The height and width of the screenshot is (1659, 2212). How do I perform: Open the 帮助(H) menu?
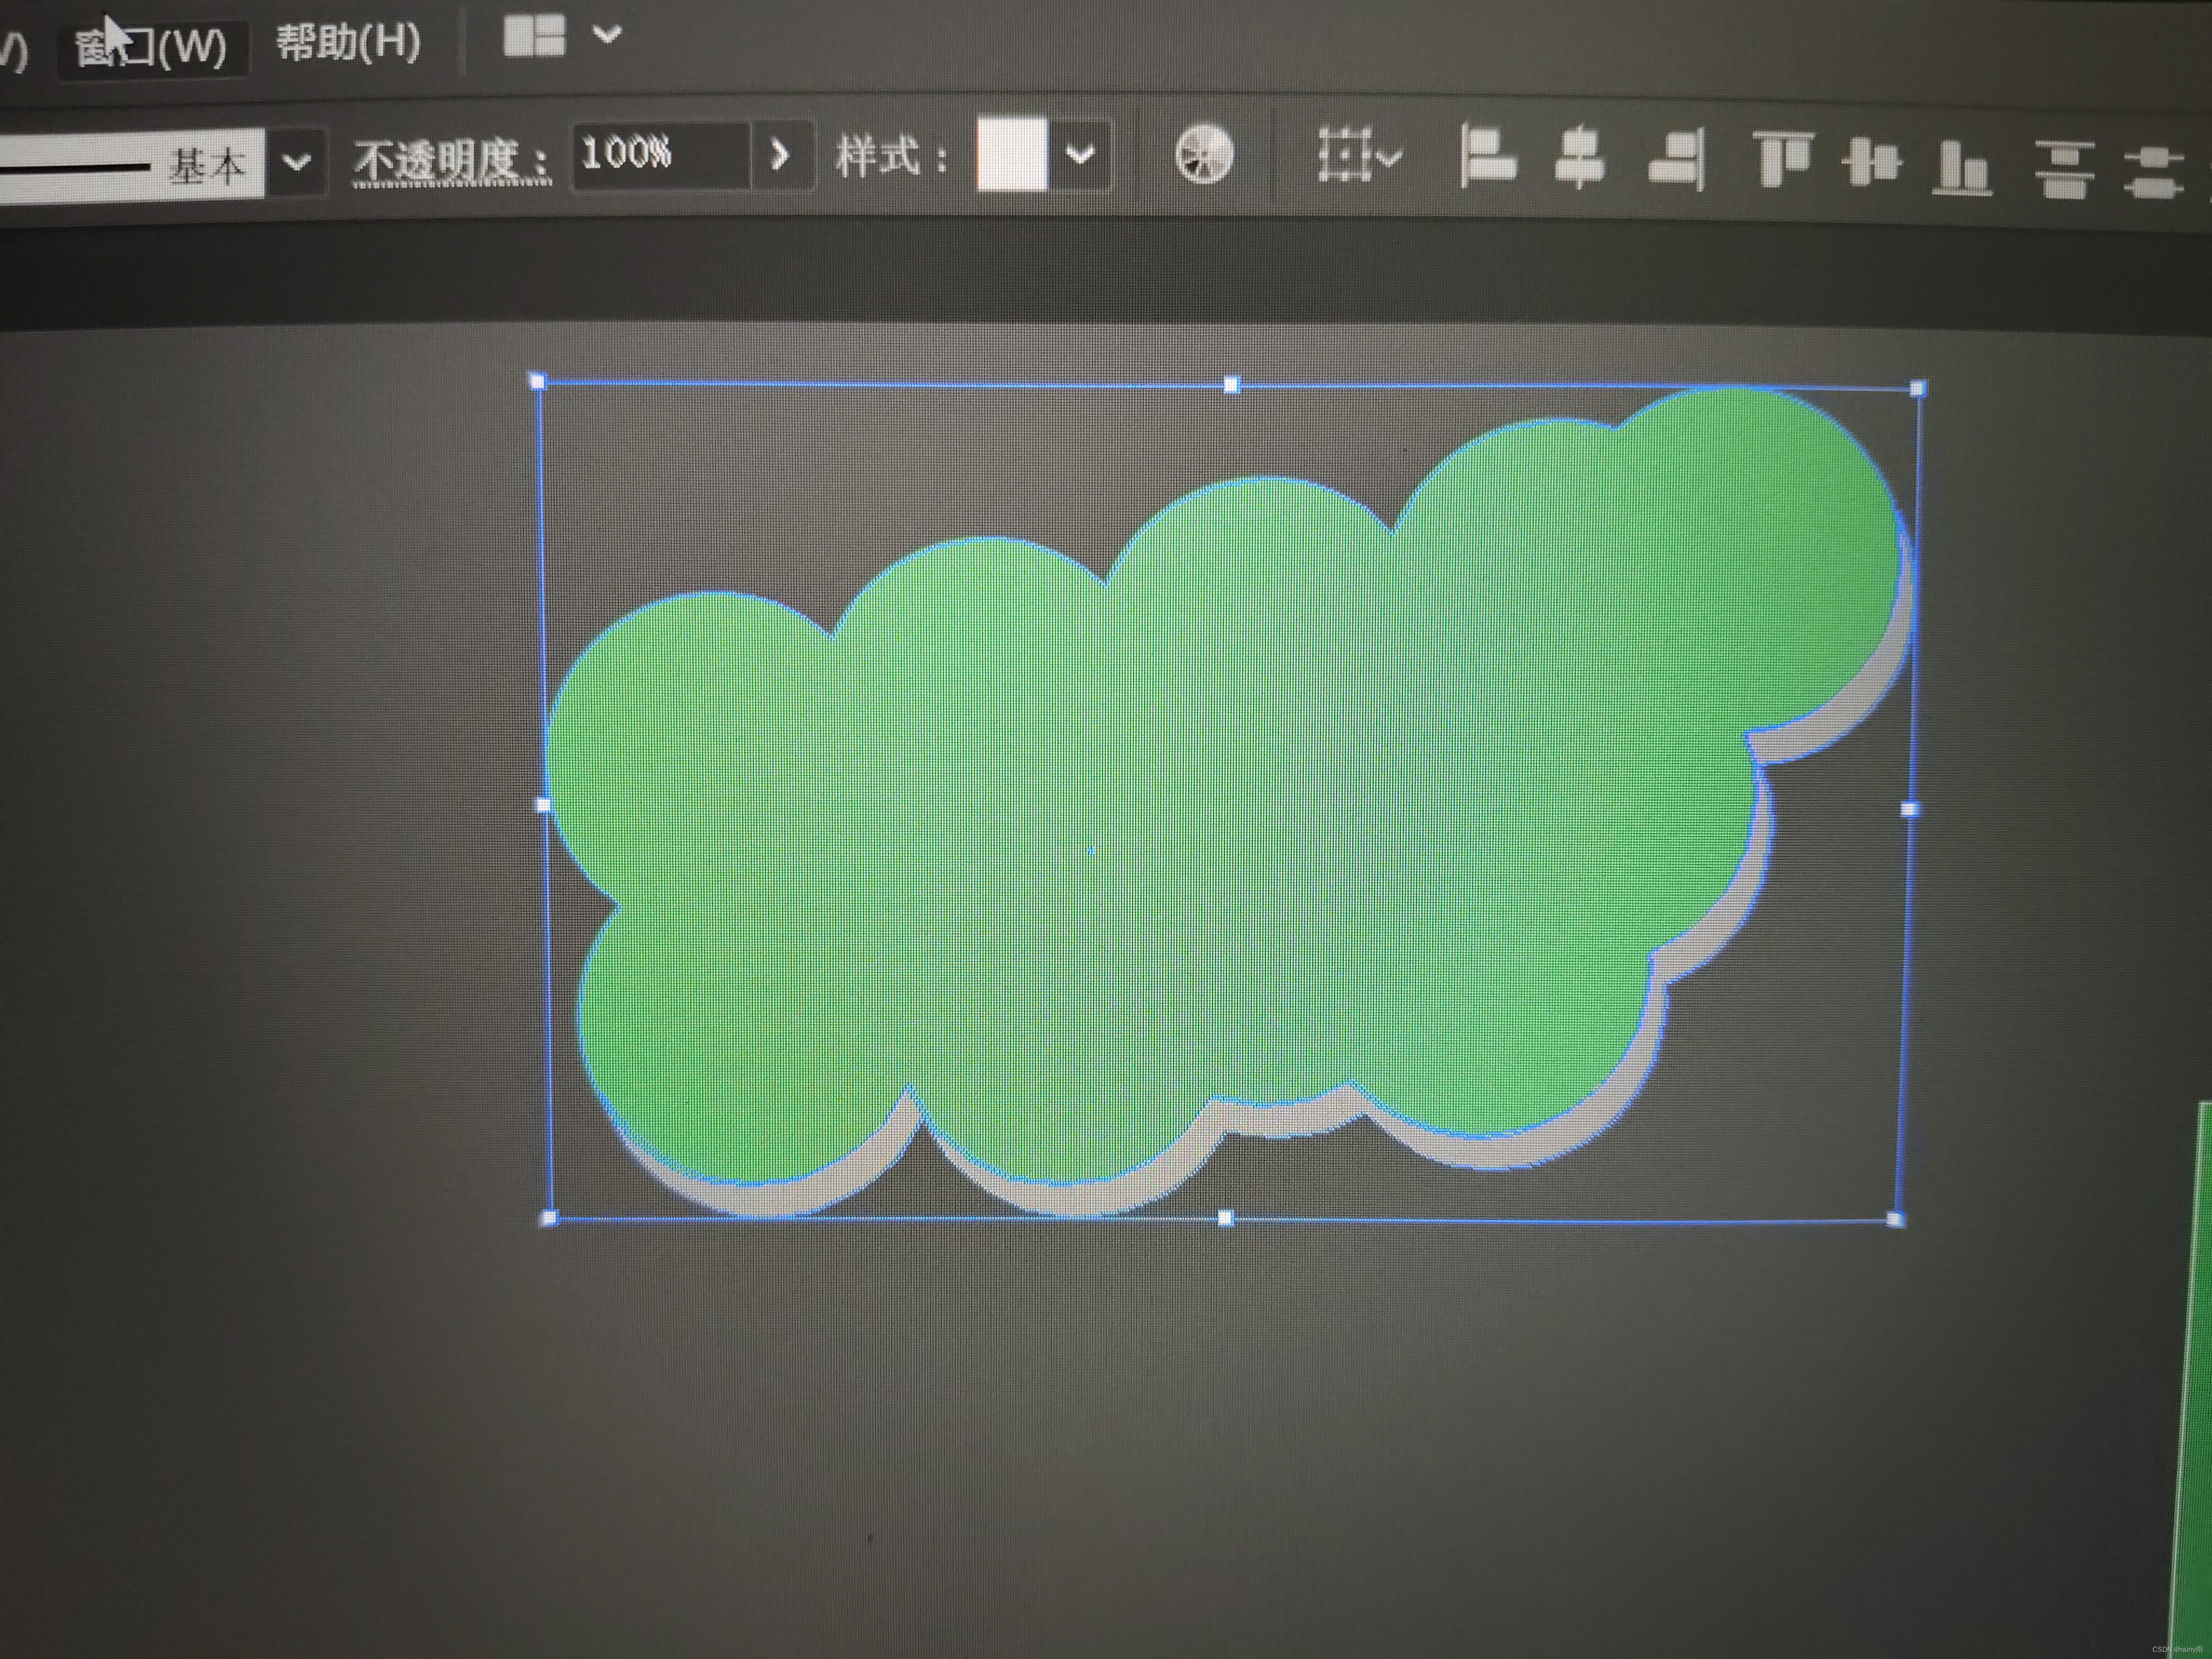click(348, 42)
